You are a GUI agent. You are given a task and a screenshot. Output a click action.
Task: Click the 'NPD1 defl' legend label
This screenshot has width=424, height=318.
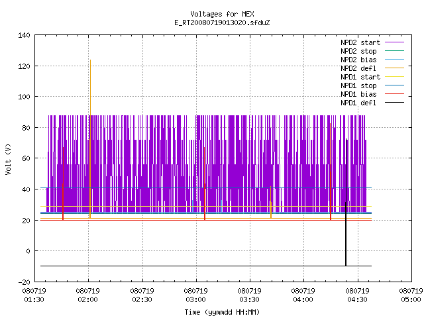click(358, 103)
